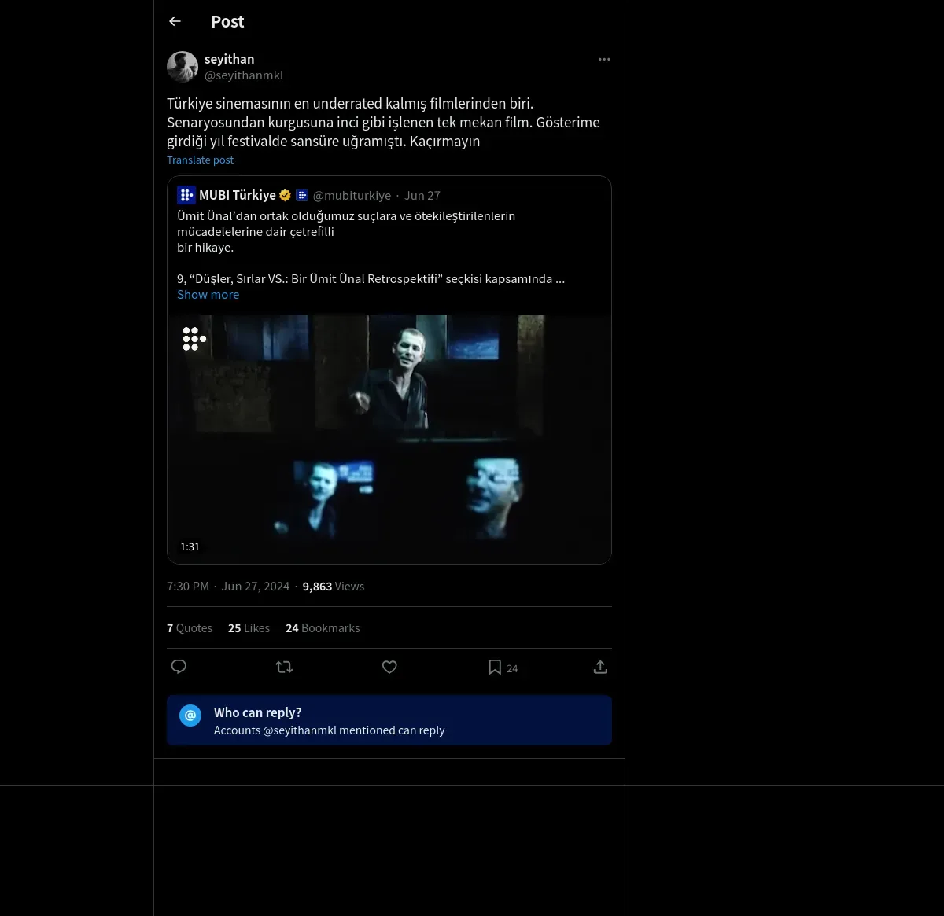Click the reply speech bubble icon
Screen dimensions: 944x916
click(x=179, y=667)
